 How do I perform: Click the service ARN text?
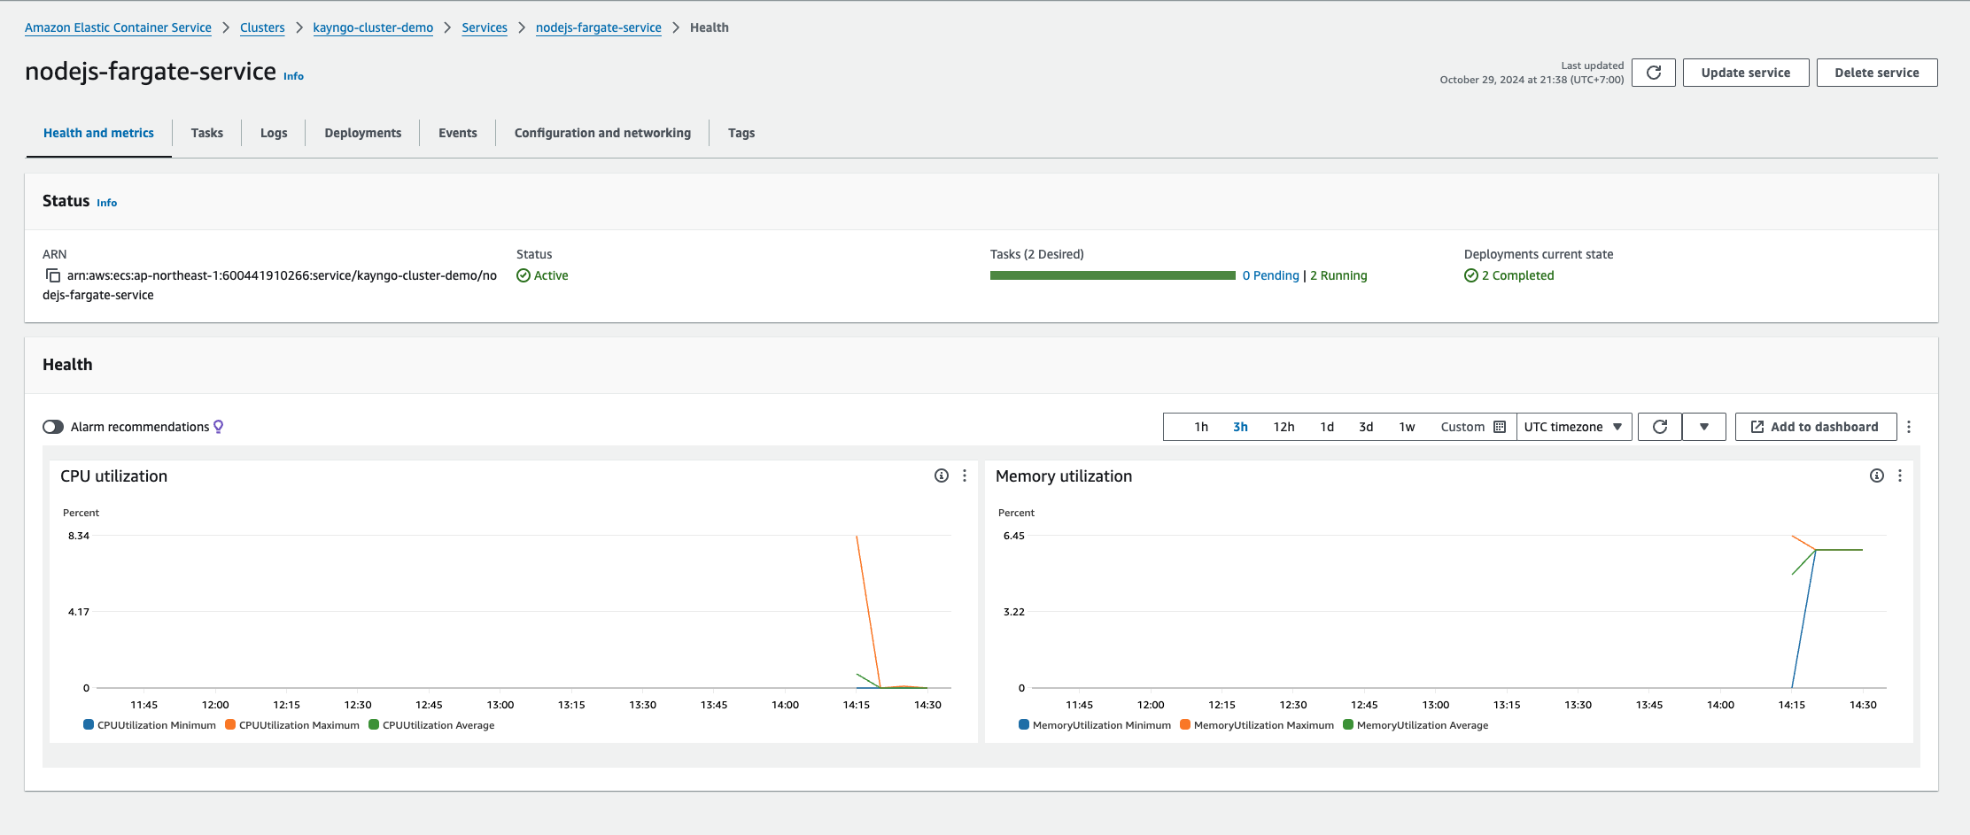tap(269, 285)
